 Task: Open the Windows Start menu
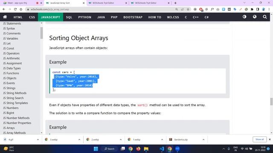point(96,149)
